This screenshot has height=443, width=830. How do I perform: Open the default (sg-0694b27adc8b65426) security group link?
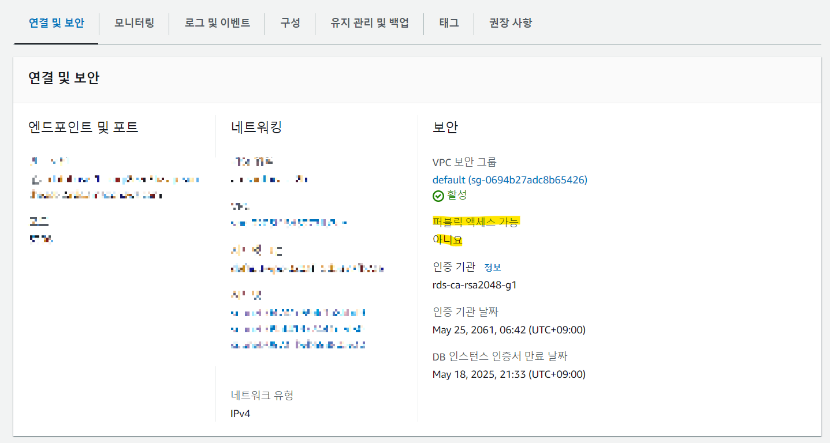(x=510, y=180)
